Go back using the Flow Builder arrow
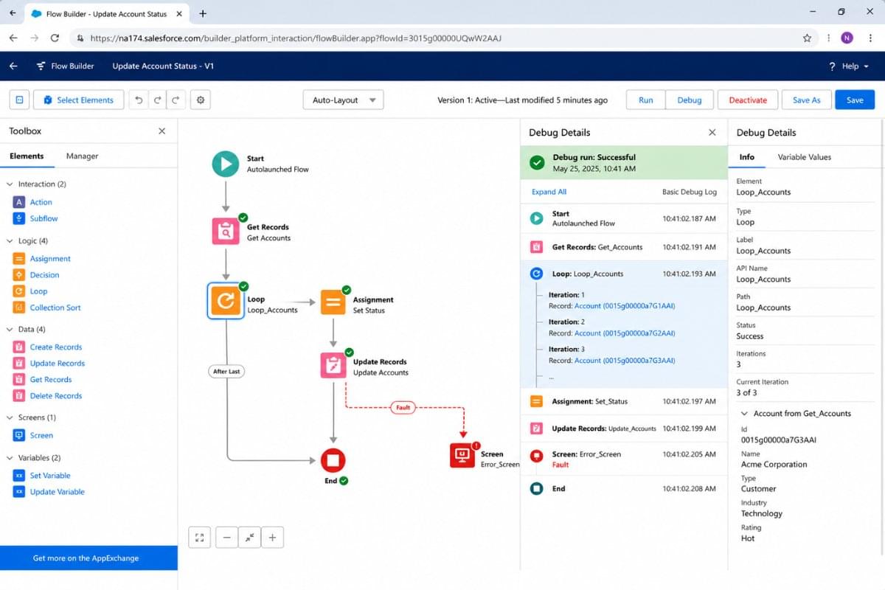Viewport: 885px width, 590px height. [13, 66]
